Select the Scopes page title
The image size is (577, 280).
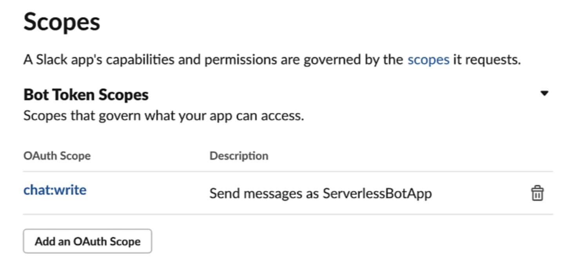(x=62, y=22)
